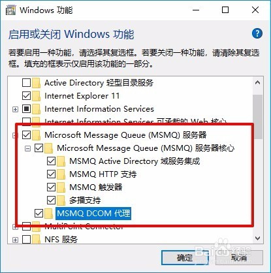Click the folder icon beside Internet Explorer 11
The width and height of the screenshot is (271, 273).
pos(37,96)
